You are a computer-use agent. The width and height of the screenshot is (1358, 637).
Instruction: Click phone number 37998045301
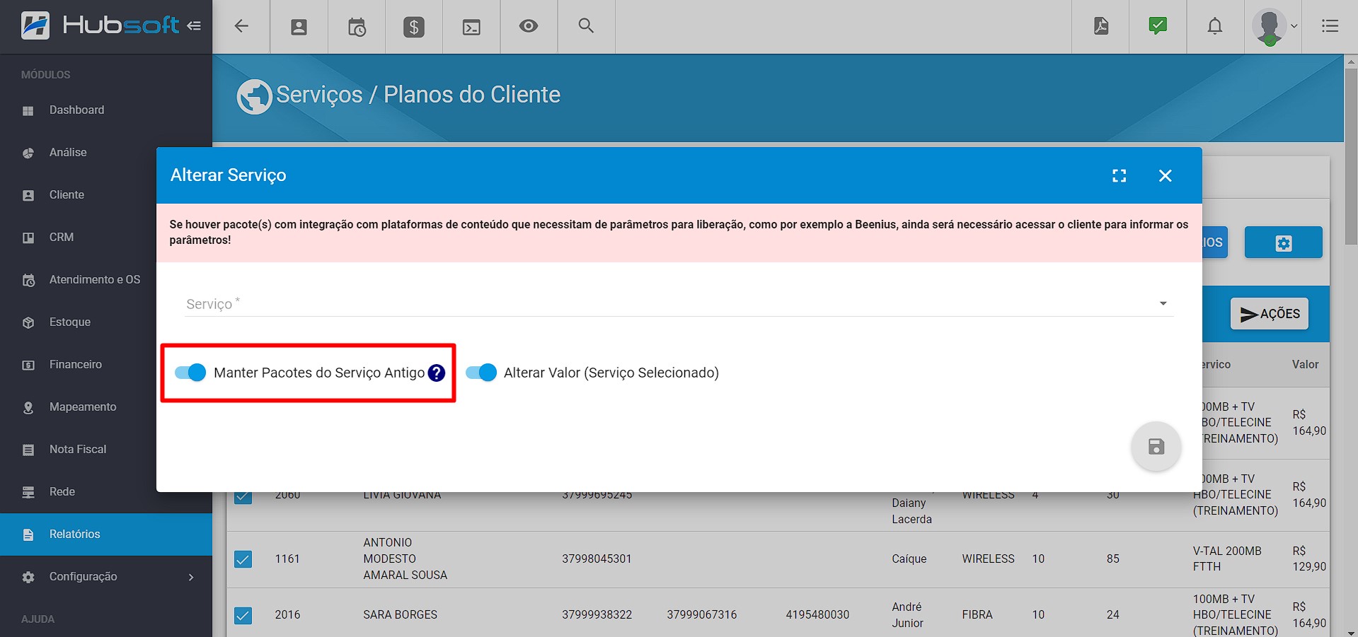pos(597,559)
